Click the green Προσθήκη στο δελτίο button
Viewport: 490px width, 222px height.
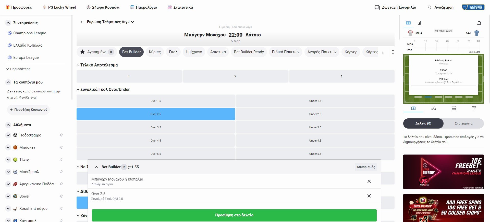pos(234,215)
